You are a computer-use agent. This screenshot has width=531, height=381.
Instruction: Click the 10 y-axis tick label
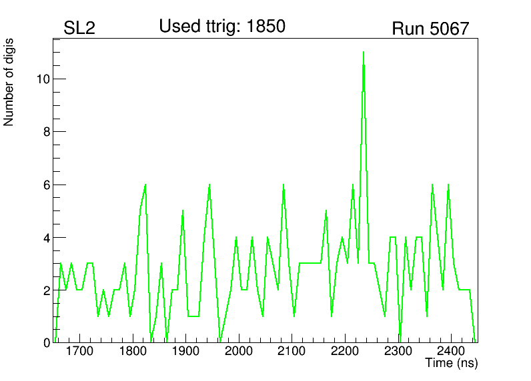point(41,79)
